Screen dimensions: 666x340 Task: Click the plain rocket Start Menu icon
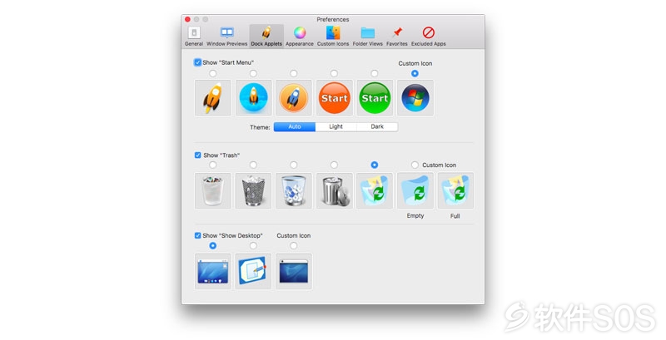tap(213, 98)
